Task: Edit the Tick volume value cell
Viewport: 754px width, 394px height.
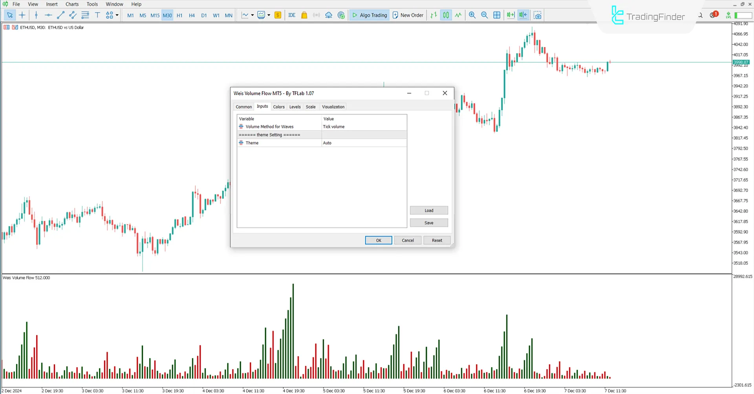Action: tap(364, 127)
